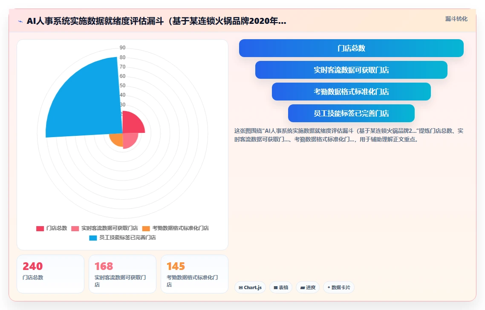Screen dimensions: 485x310
Task: Click the 漏斗转化 tag in the header
Action: pyautogui.click(x=456, y=19)
